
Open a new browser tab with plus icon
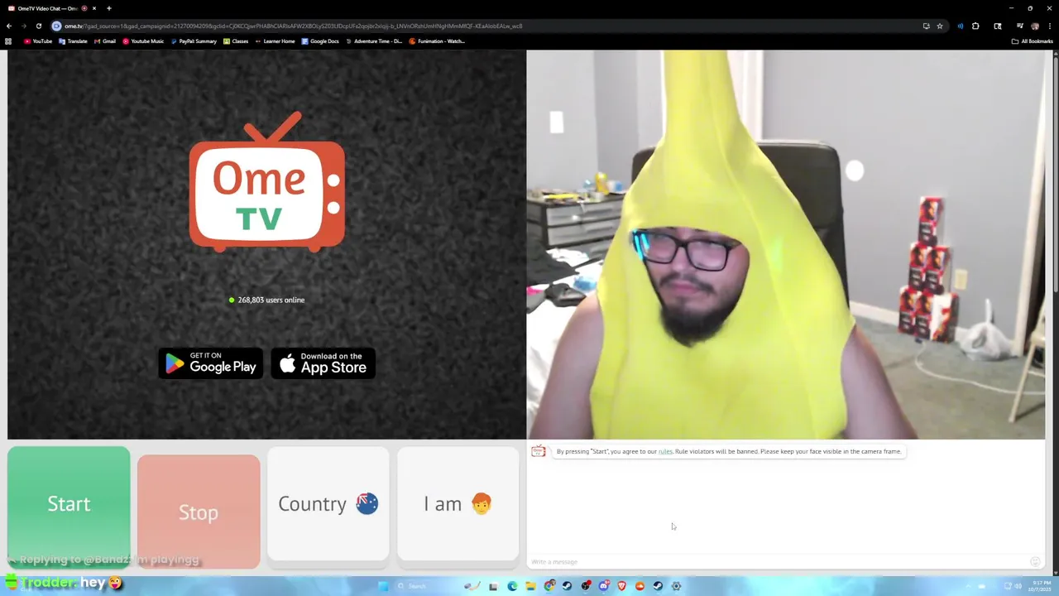point(108,8)
